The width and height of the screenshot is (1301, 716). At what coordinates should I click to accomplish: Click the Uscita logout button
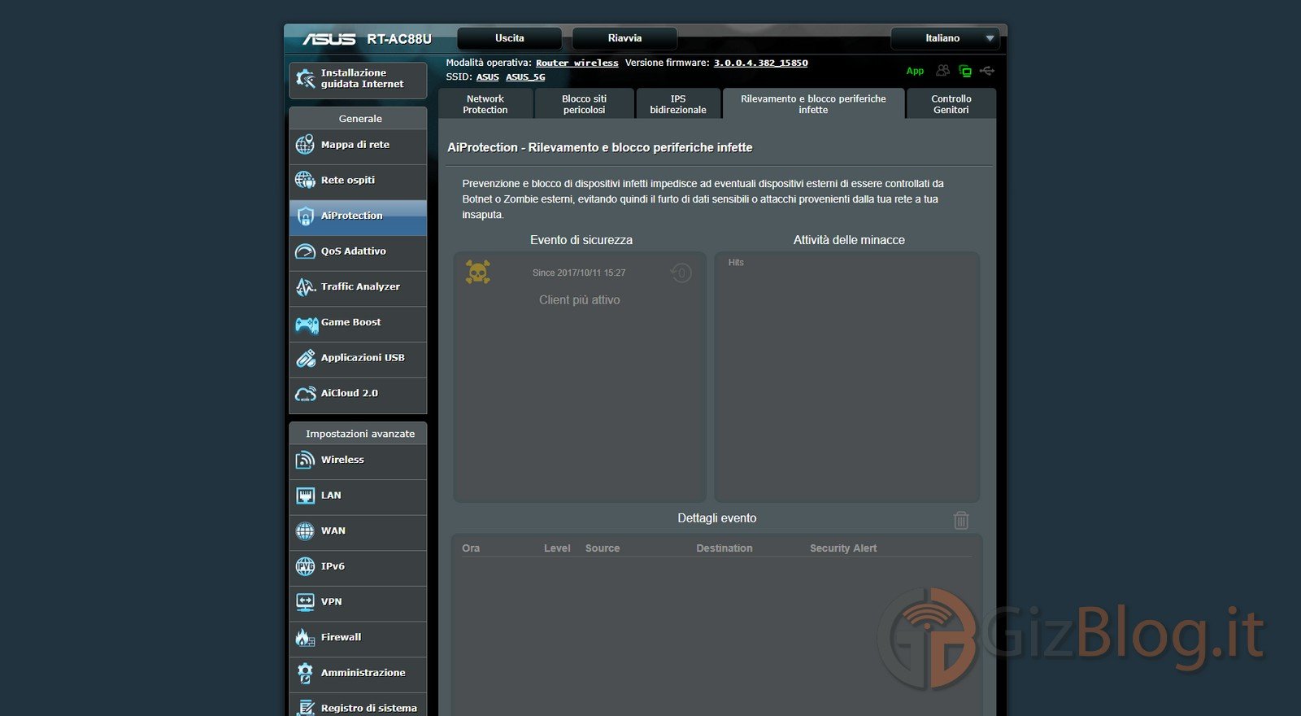pos(510,38)
